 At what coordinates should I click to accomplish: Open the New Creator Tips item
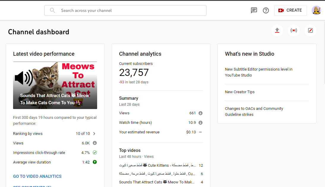pyautogui.click(x=240, y=92)
